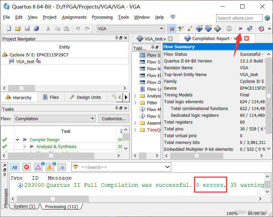
Task: Click the Cut scissors icon
Action: [48, 29]
